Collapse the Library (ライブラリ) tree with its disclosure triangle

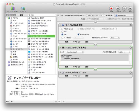[7, 18]
